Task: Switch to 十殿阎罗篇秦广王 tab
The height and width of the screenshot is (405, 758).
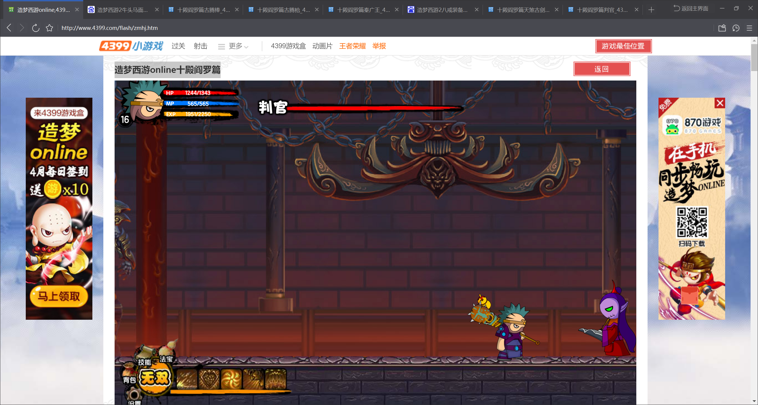Action: [363, 10]
